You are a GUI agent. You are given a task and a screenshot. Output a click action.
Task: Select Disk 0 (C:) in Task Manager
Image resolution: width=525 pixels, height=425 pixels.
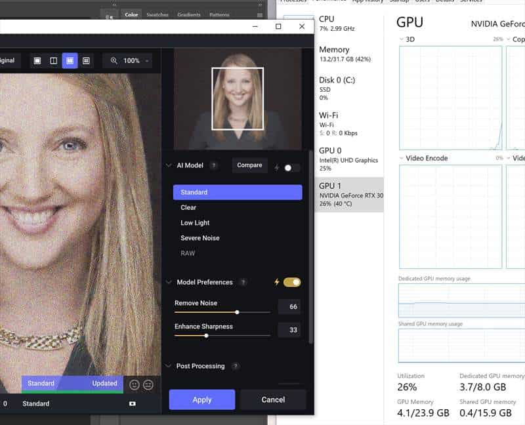tap(349, 89)
